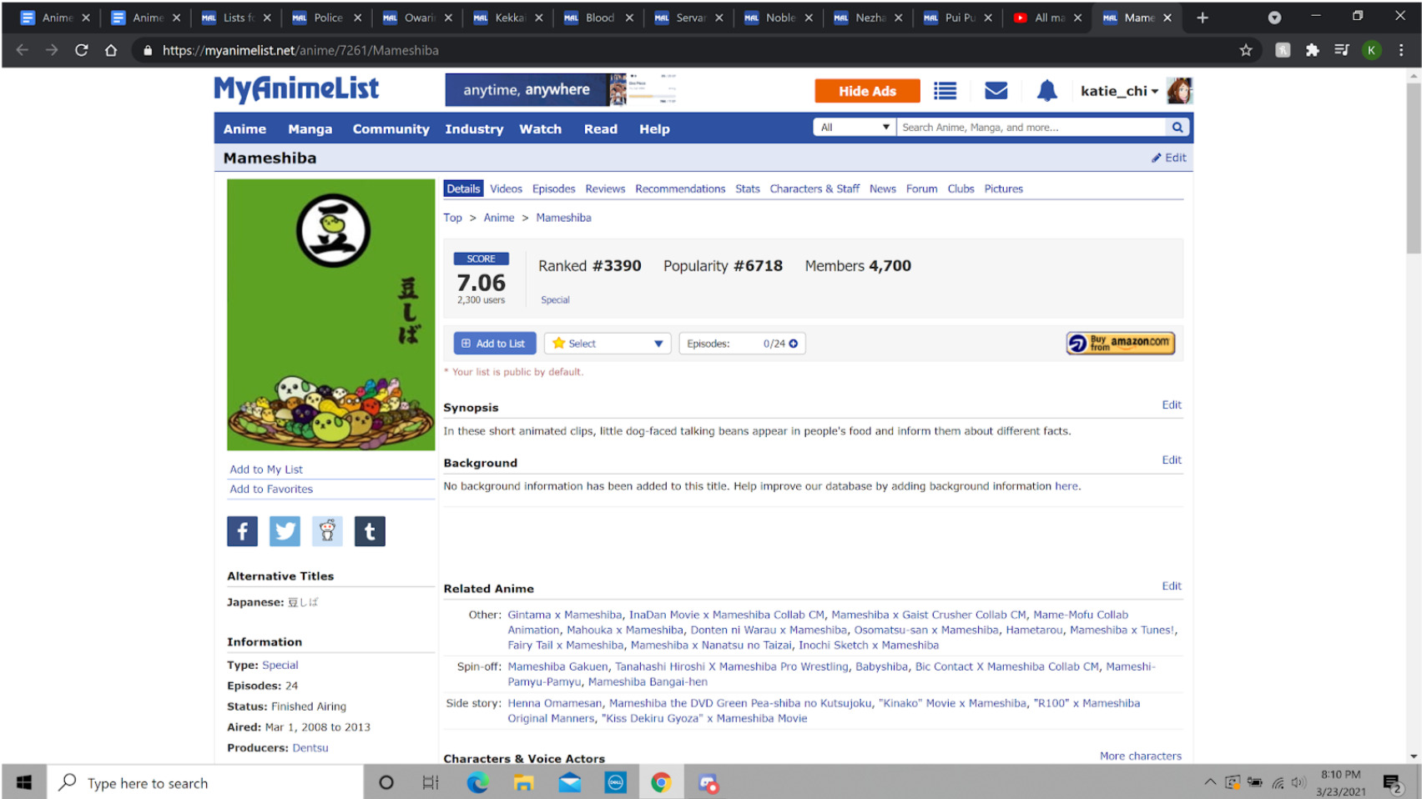Share Mameshiba on Facebook
The width and height of the screenshot is (1422, 799).
(242, 531)
